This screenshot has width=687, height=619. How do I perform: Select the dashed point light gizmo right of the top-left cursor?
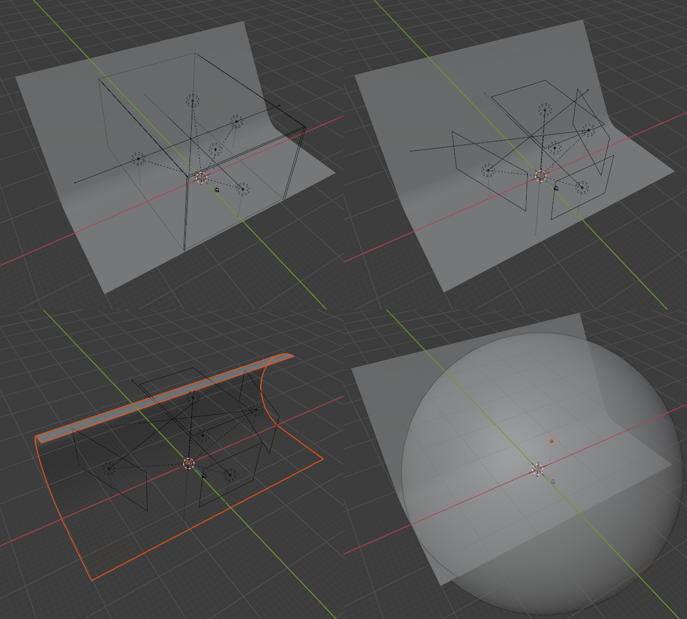pyautogui.click(x=243, y=188)
